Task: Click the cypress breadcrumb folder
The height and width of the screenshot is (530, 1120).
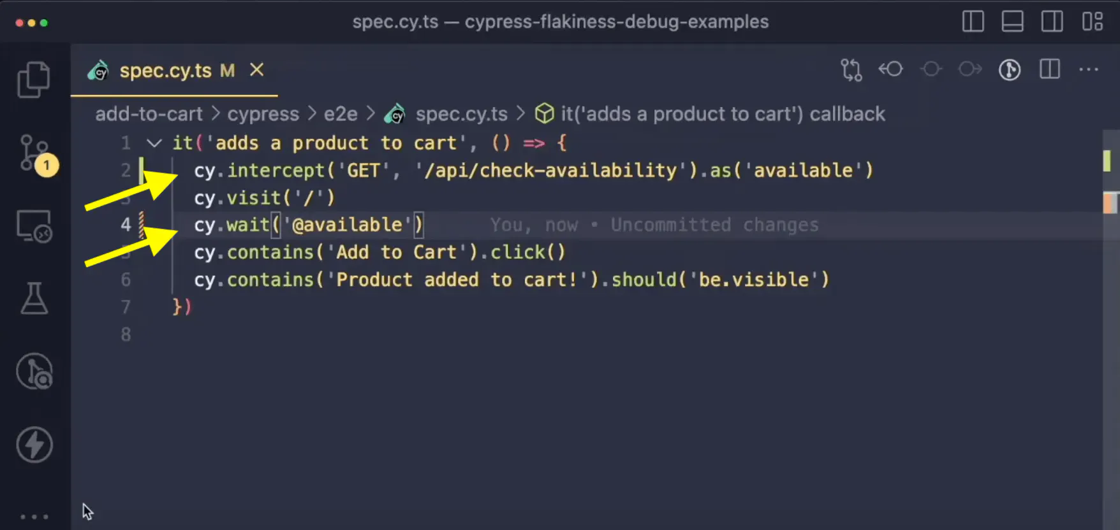Action: pos(263,114)
